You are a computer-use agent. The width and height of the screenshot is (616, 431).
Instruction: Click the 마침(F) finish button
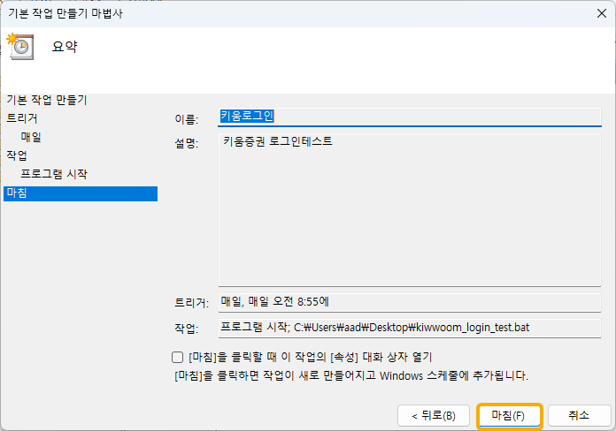coord(508,415)
